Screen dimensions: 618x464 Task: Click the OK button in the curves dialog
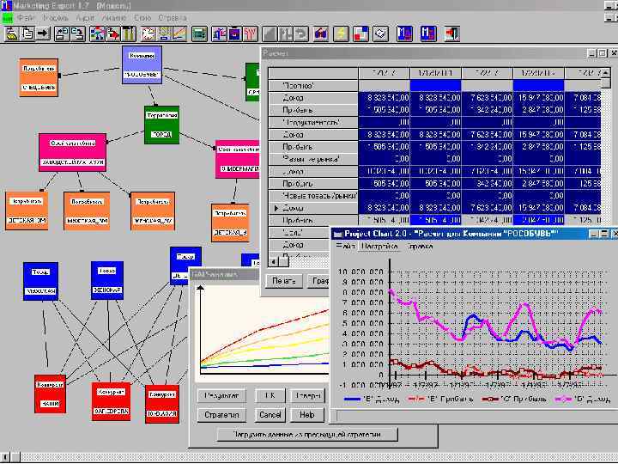point(270,395)
